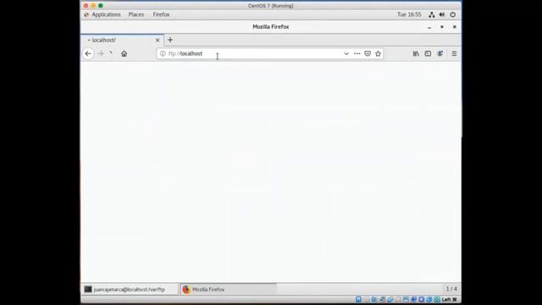Image resolution: width=542 pixels, height=305 pixels.
Task: Bookmark this page with the star
Action: pyautogui.click(x=378, y=53)
